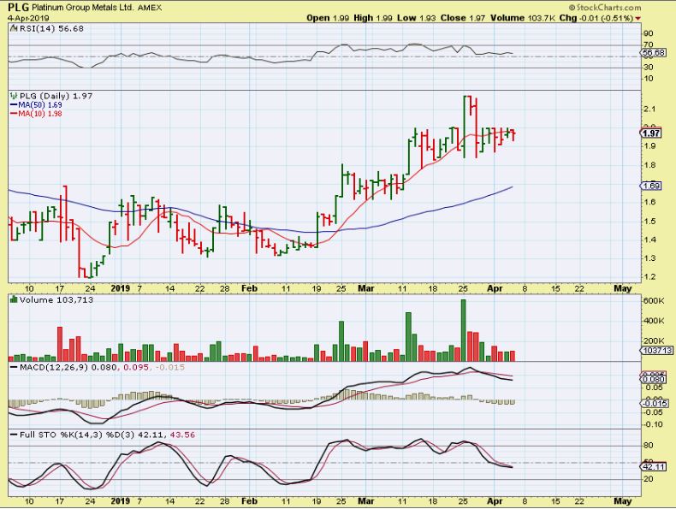Click the AMEX exchange label
The image size is (676, 509).
pyautogui.click(x=150, y=8)
